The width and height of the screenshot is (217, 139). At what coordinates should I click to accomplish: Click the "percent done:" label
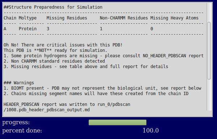point(22,130)
